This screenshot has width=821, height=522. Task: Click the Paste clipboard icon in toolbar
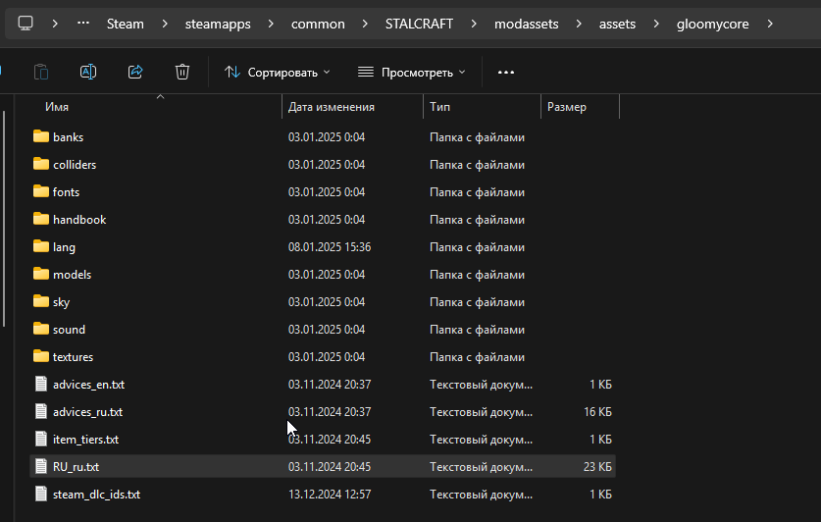(41, 72)
